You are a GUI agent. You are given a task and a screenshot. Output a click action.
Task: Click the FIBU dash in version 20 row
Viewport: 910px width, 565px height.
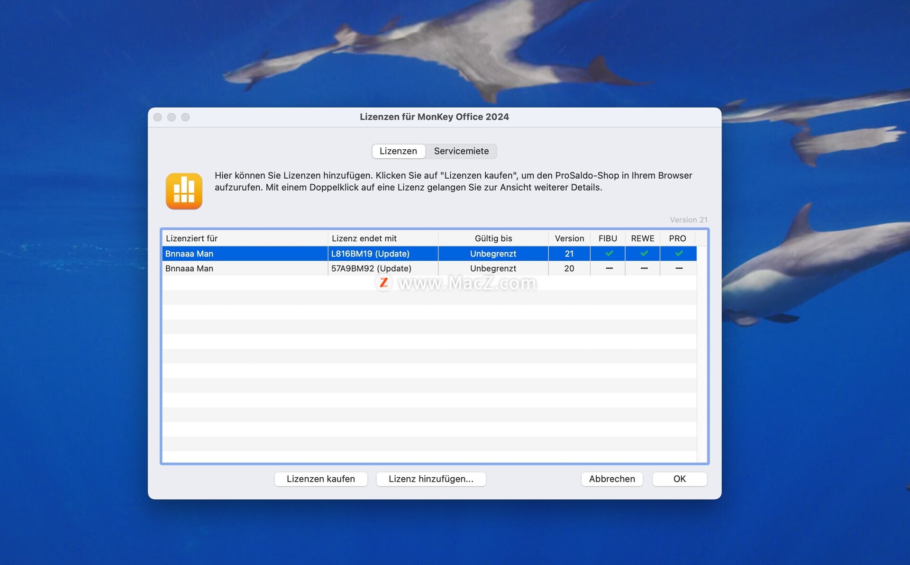tap(609, 268)
